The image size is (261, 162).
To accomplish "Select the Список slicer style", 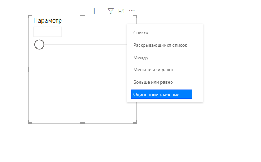I will (141, 33).
